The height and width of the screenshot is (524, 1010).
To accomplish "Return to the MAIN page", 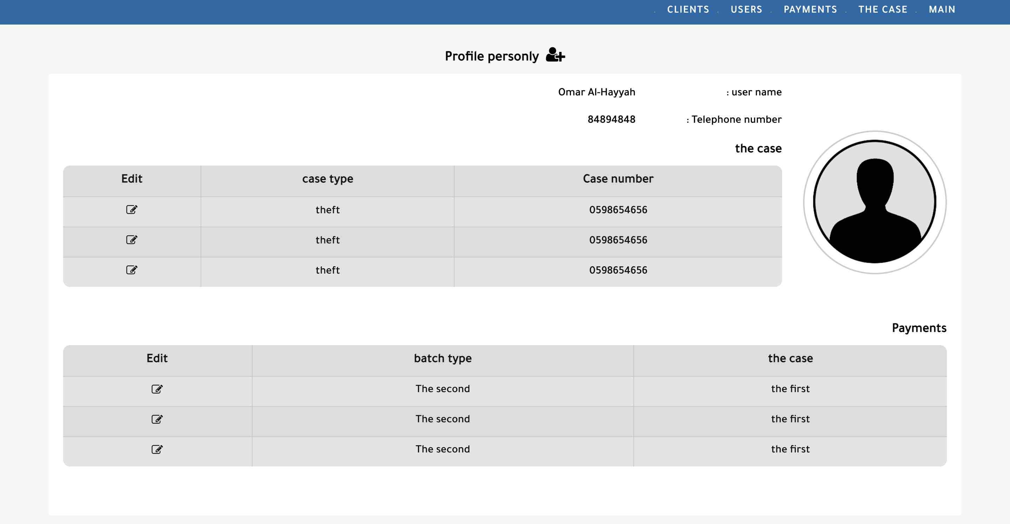I will 942,9.
